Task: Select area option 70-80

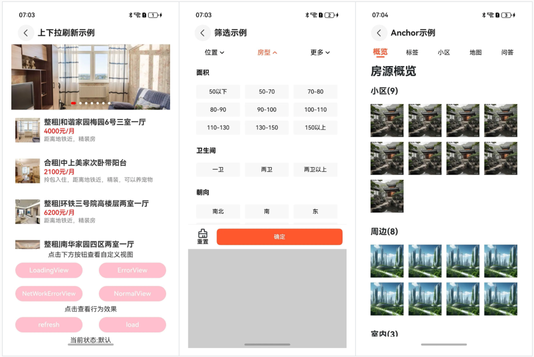Action: pos(315,91)
